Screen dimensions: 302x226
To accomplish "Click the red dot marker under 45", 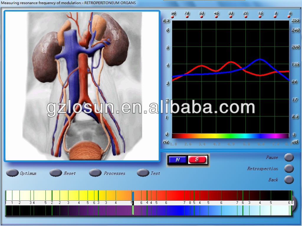I will [x=216, y=17].
